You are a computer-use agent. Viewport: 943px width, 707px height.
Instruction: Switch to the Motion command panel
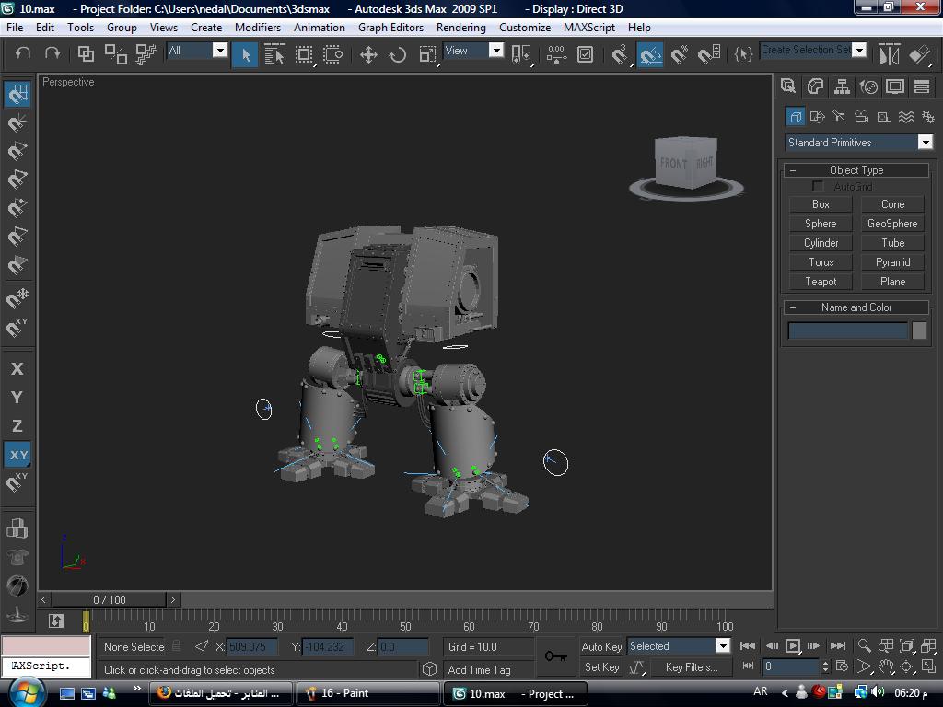tap(868, 87)
